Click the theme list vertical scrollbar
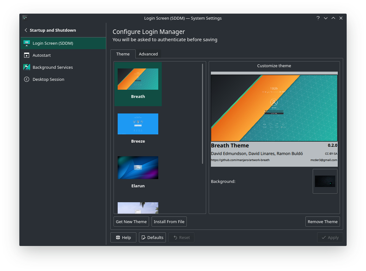 [x=202, y=114]
